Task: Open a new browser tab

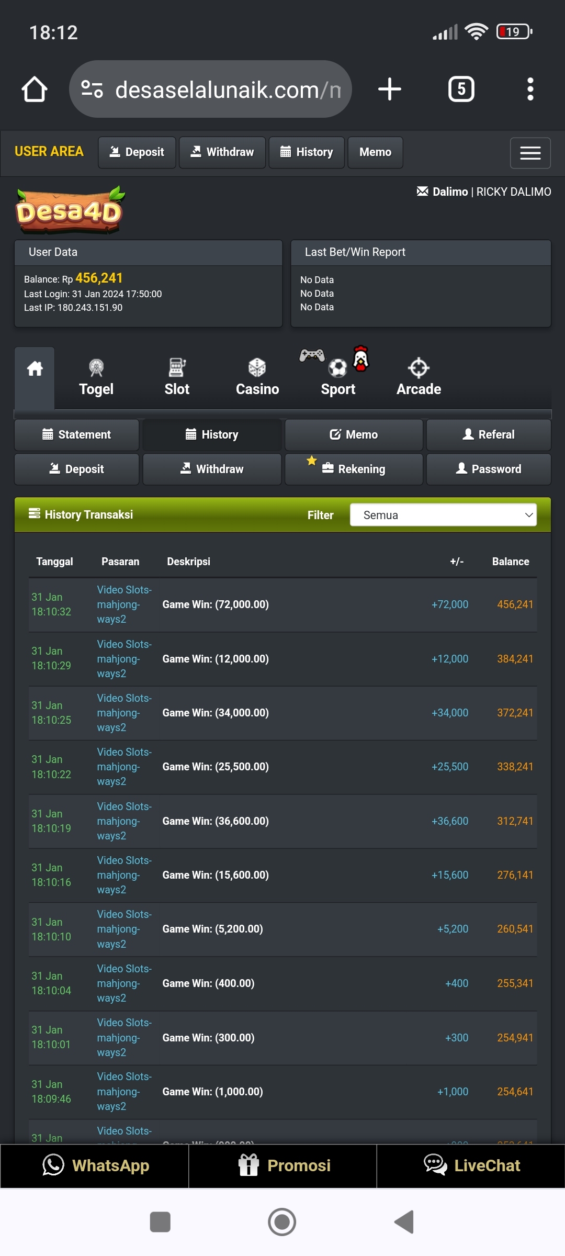Action: click(389, 89)
